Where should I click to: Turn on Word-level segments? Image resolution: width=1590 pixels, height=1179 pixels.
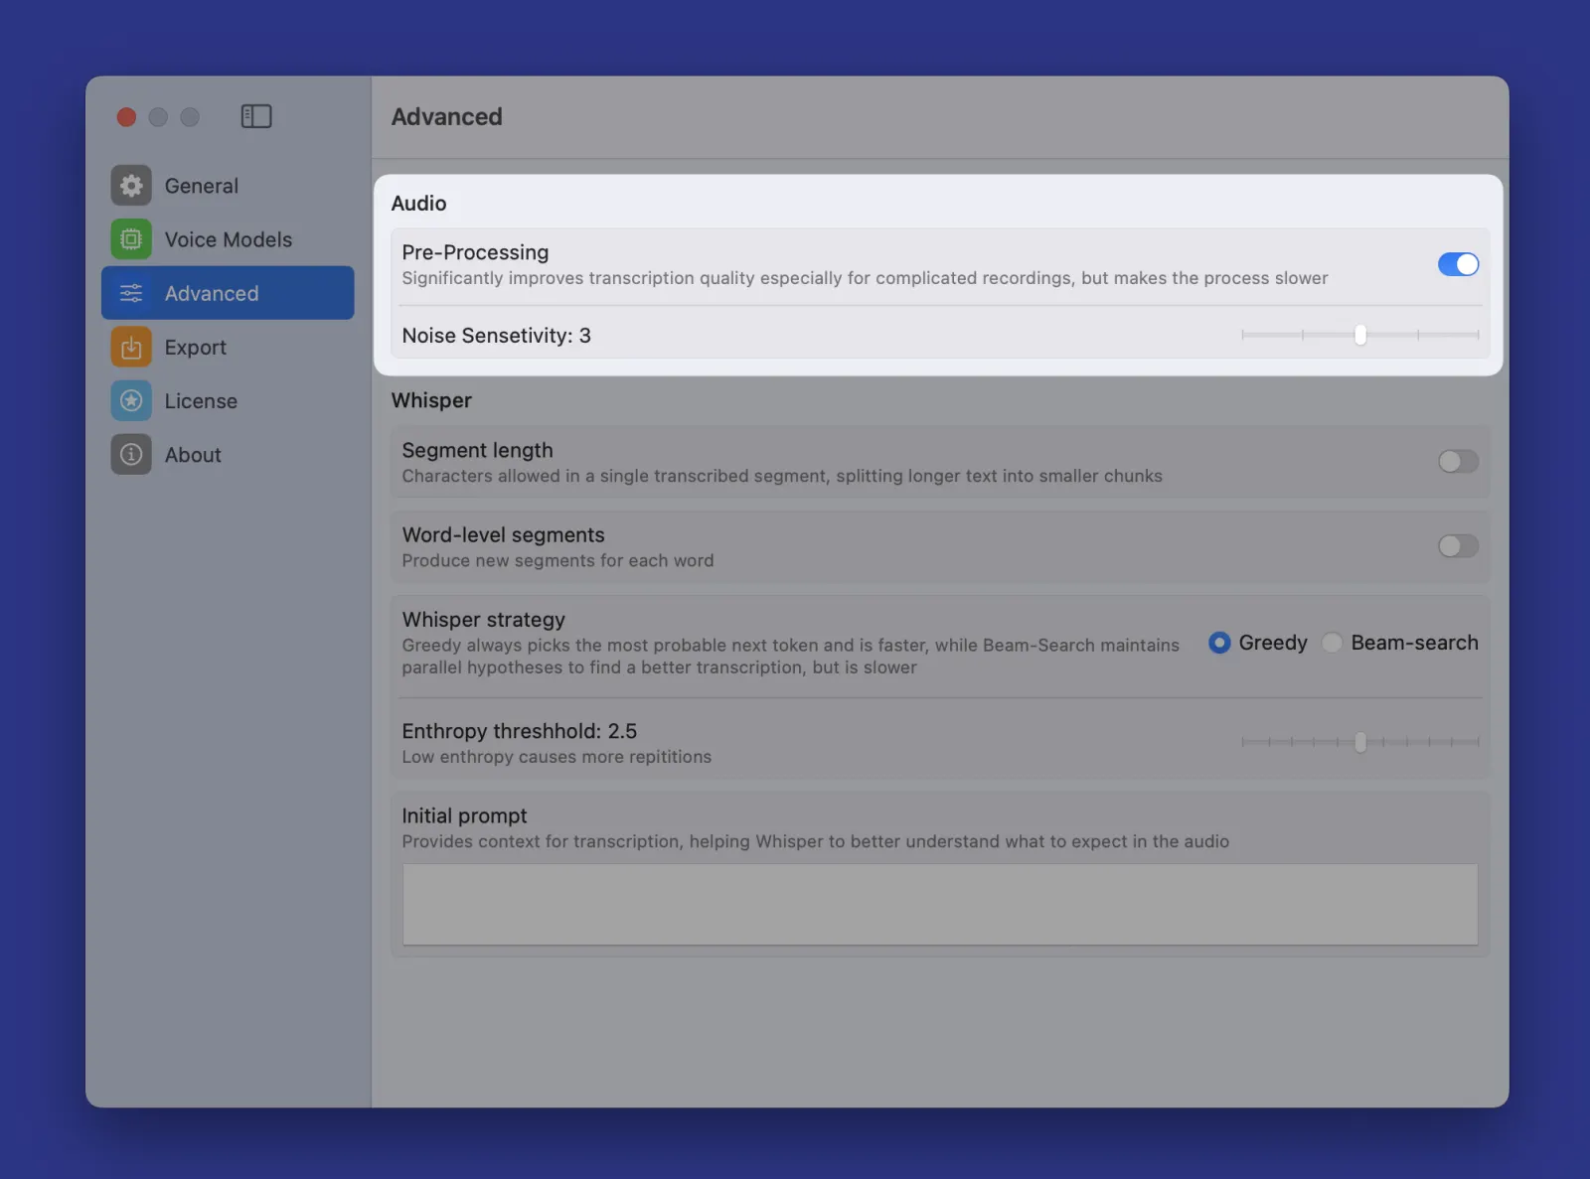coord(1458,546)
